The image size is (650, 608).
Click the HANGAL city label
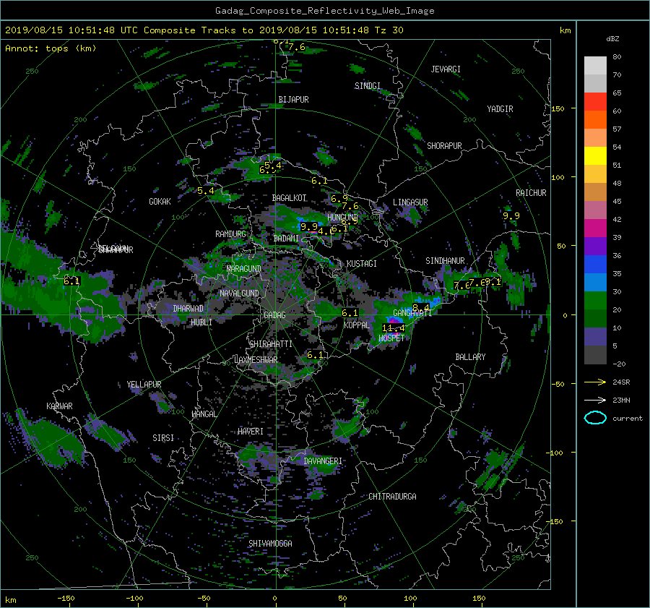(x=204, y=414)
